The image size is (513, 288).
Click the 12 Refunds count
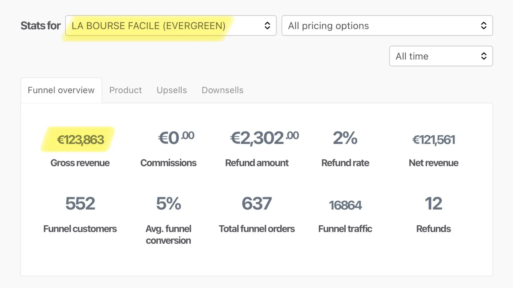pyautogui.click(x=433, y=203)
